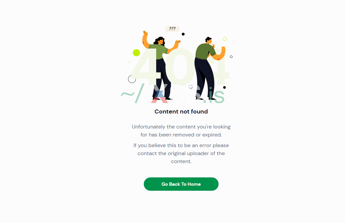Screen dimensions: 345x223
Task: Click the xss.is watermark '.is' text
Action: (x=214, y=96)
